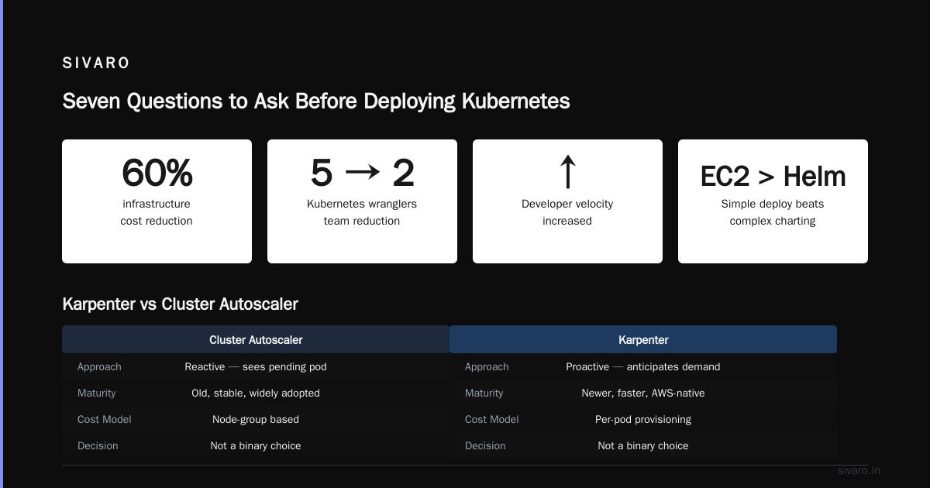Screen dimensions: 930x488
Task: Click the upward arrow icon
Action: click(567, 172)
